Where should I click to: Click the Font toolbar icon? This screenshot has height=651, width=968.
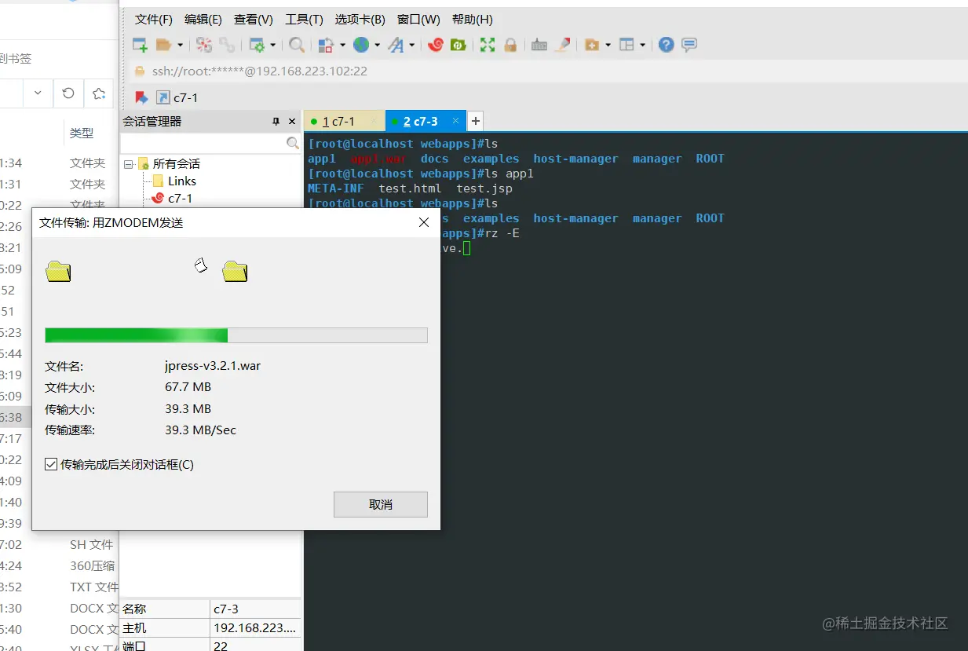(396, 45)
